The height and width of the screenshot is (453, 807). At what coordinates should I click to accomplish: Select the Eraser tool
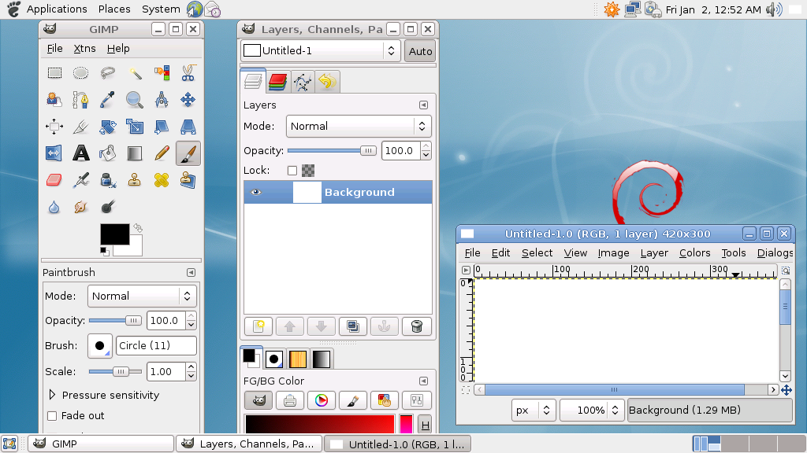pyautogui.click(x=54, y=180)
